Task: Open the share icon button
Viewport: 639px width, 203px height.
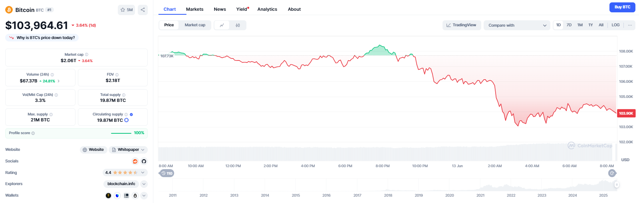Action: point(143,10)
